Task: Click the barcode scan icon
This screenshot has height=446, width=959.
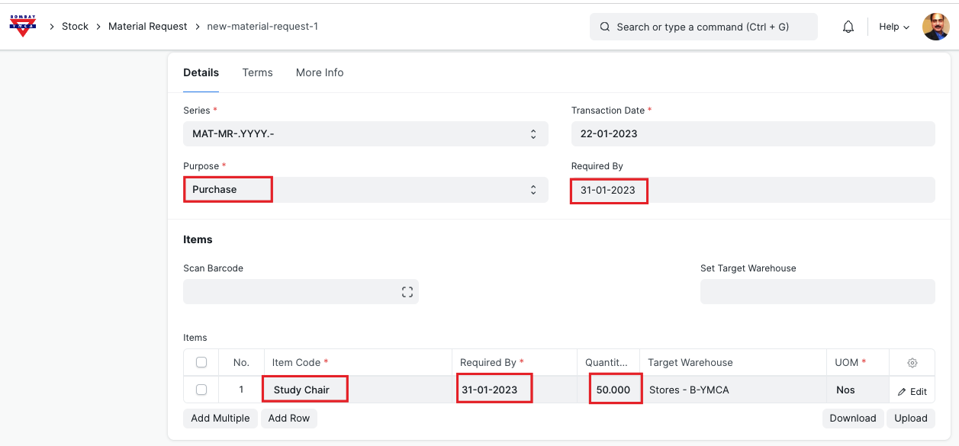Action: pos(407,292)
